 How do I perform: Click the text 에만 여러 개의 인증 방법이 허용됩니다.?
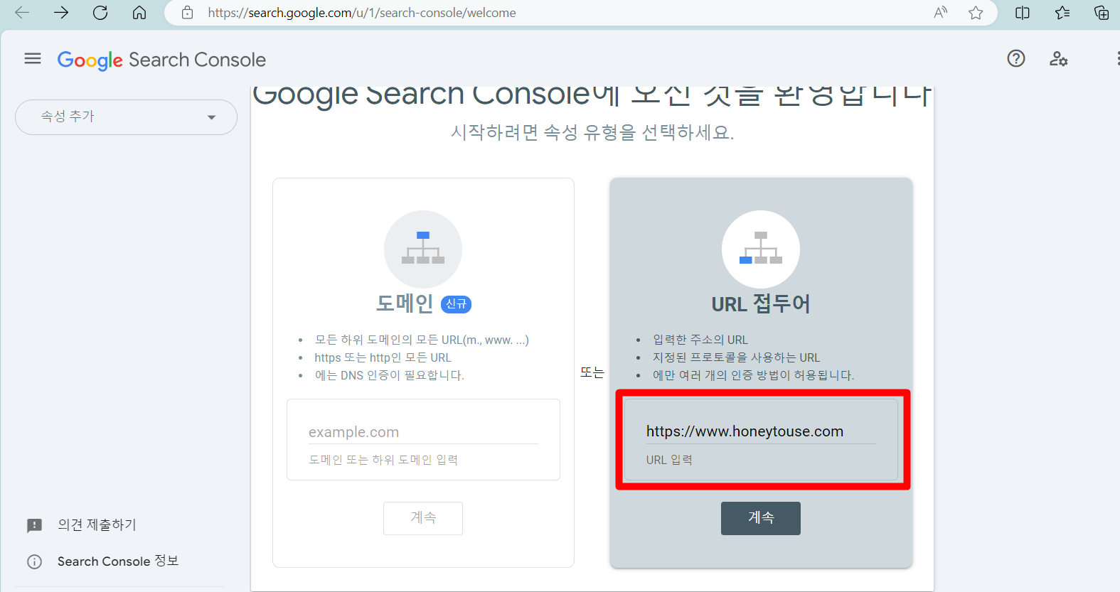pos(754,375)
